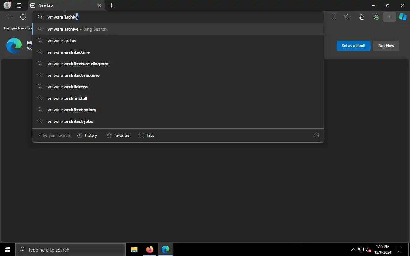Open a new tab with plus button

[111, 5]
